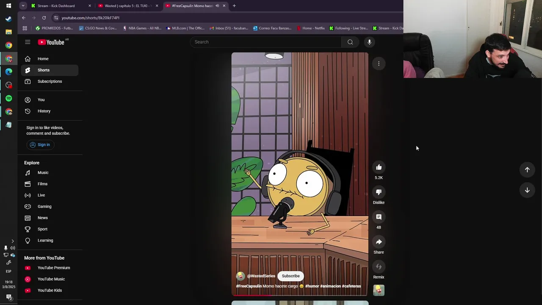
Task: Open YouTube Music
Action: pos(50,279)
